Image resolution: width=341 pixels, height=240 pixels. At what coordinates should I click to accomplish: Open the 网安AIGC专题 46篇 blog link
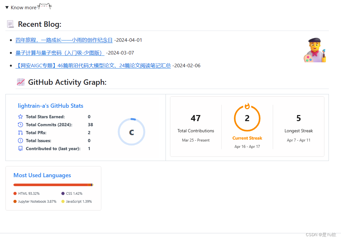[93, 66]
